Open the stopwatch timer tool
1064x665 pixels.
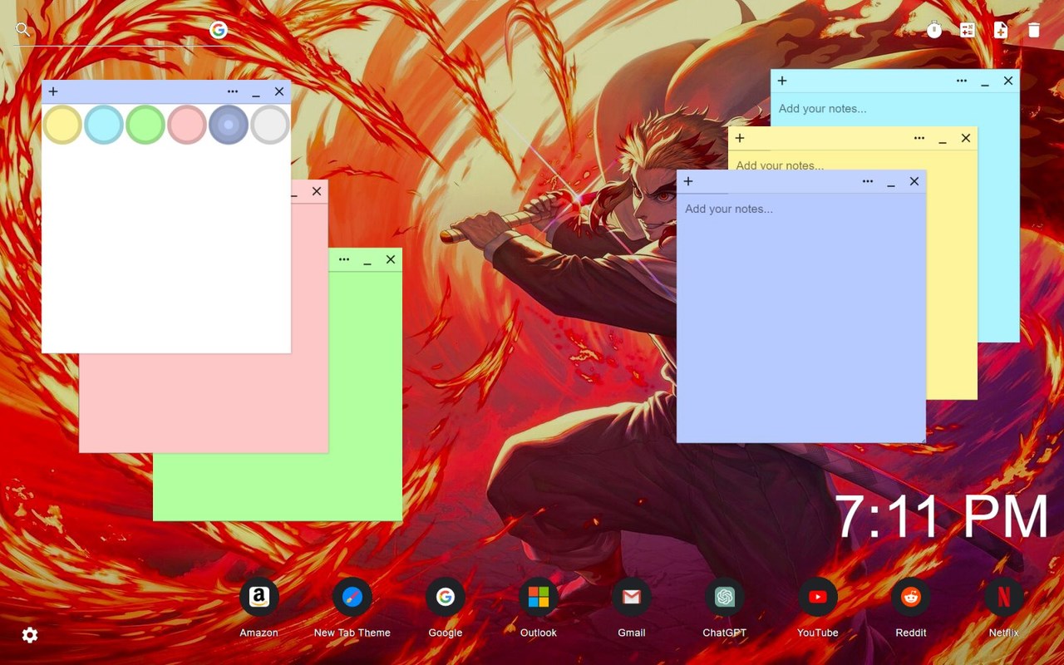934,30
